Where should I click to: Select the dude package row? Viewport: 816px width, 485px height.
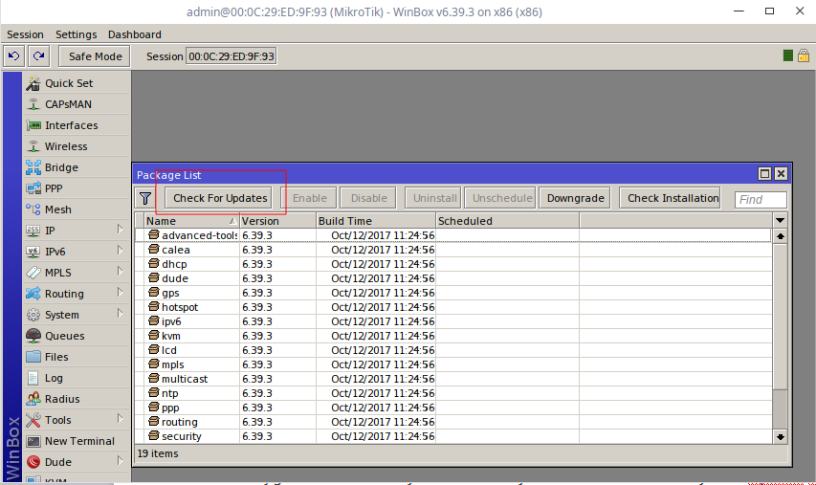pos(452,278)
